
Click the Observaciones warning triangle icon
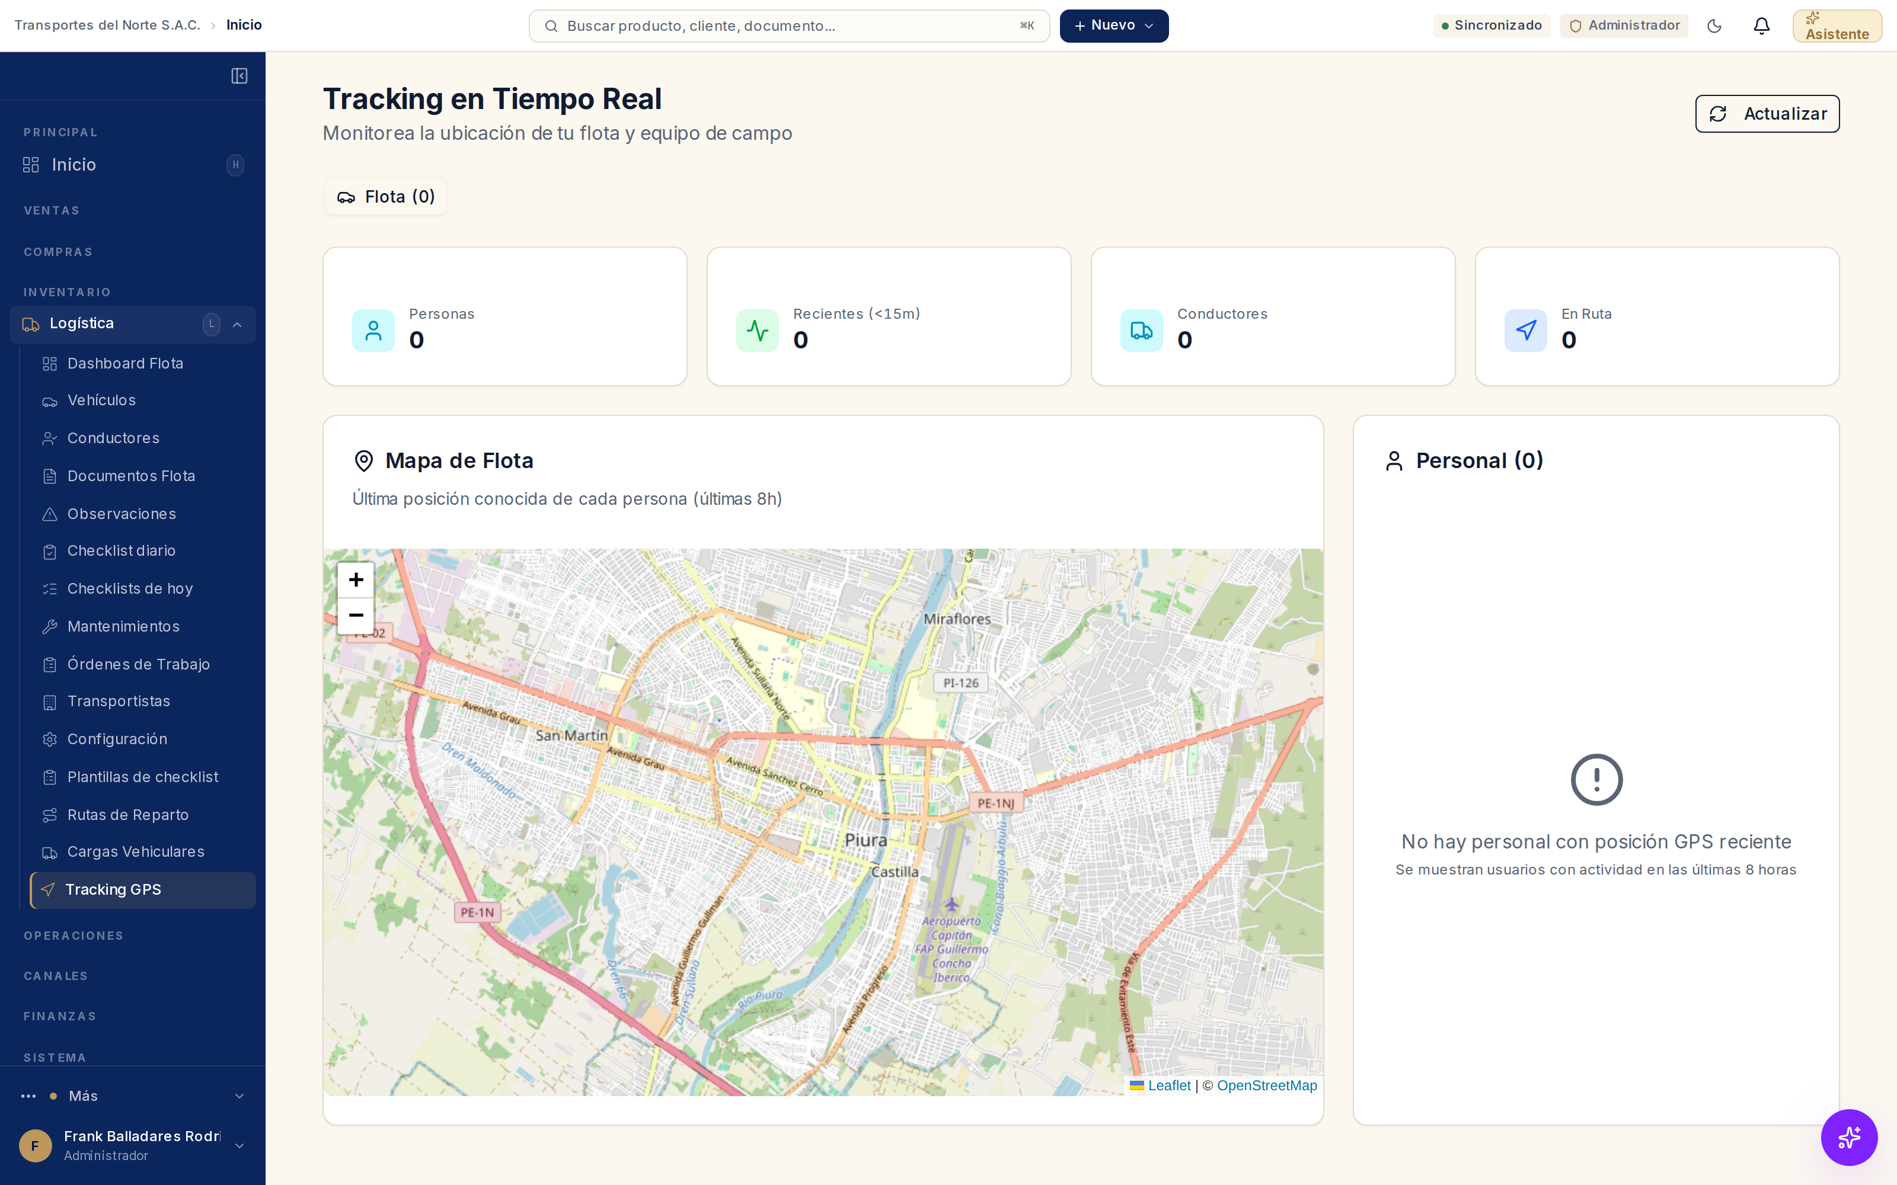[x=49, y=514]
